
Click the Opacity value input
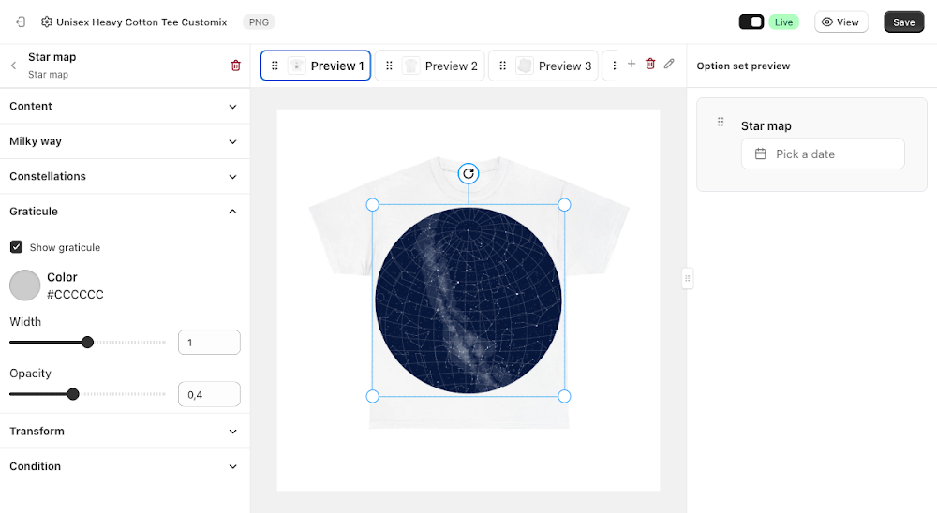click(x=209, y=394)
